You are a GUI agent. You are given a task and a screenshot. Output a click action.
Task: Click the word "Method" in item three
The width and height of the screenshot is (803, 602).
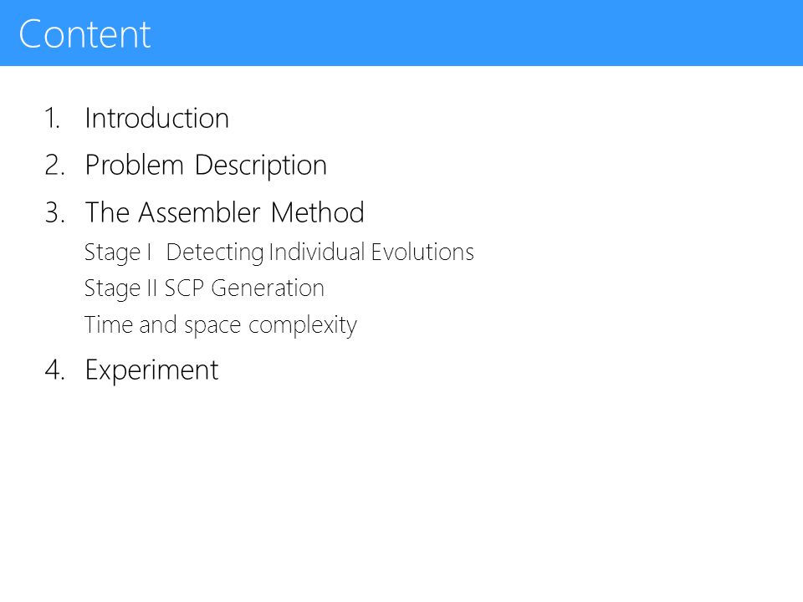pyautogui.click(x=317, y=212)
